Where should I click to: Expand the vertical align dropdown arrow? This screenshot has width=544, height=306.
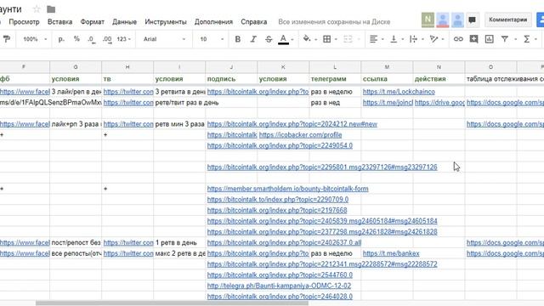click(x=402, y=40)
